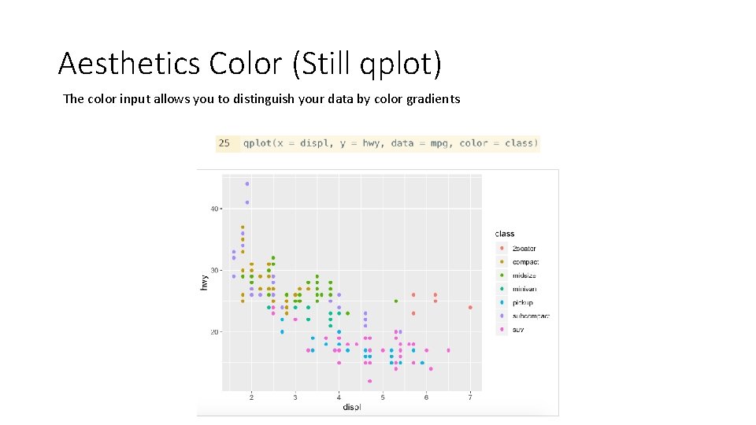Viewport: 756px width, 425px height.
Task: Click the gold compact legend dot
Action: coord(502,262)
